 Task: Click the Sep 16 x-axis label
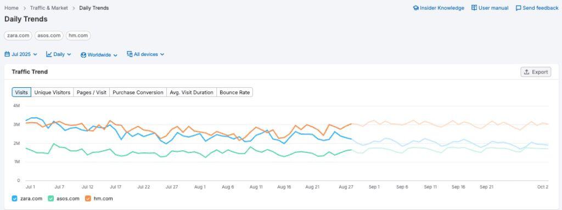pyautogui.click(x=458, y=187)
